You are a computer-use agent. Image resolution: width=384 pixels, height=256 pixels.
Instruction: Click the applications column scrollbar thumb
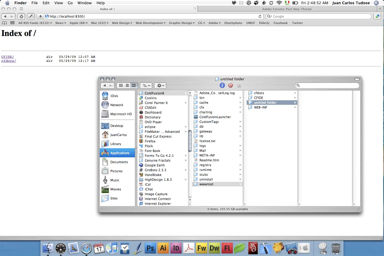point(190,141)
